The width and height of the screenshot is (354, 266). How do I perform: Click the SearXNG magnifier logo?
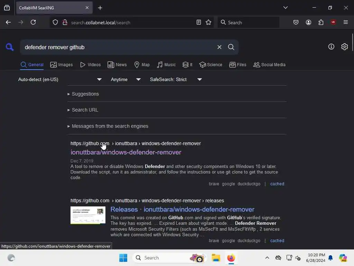tap(10, 47)
